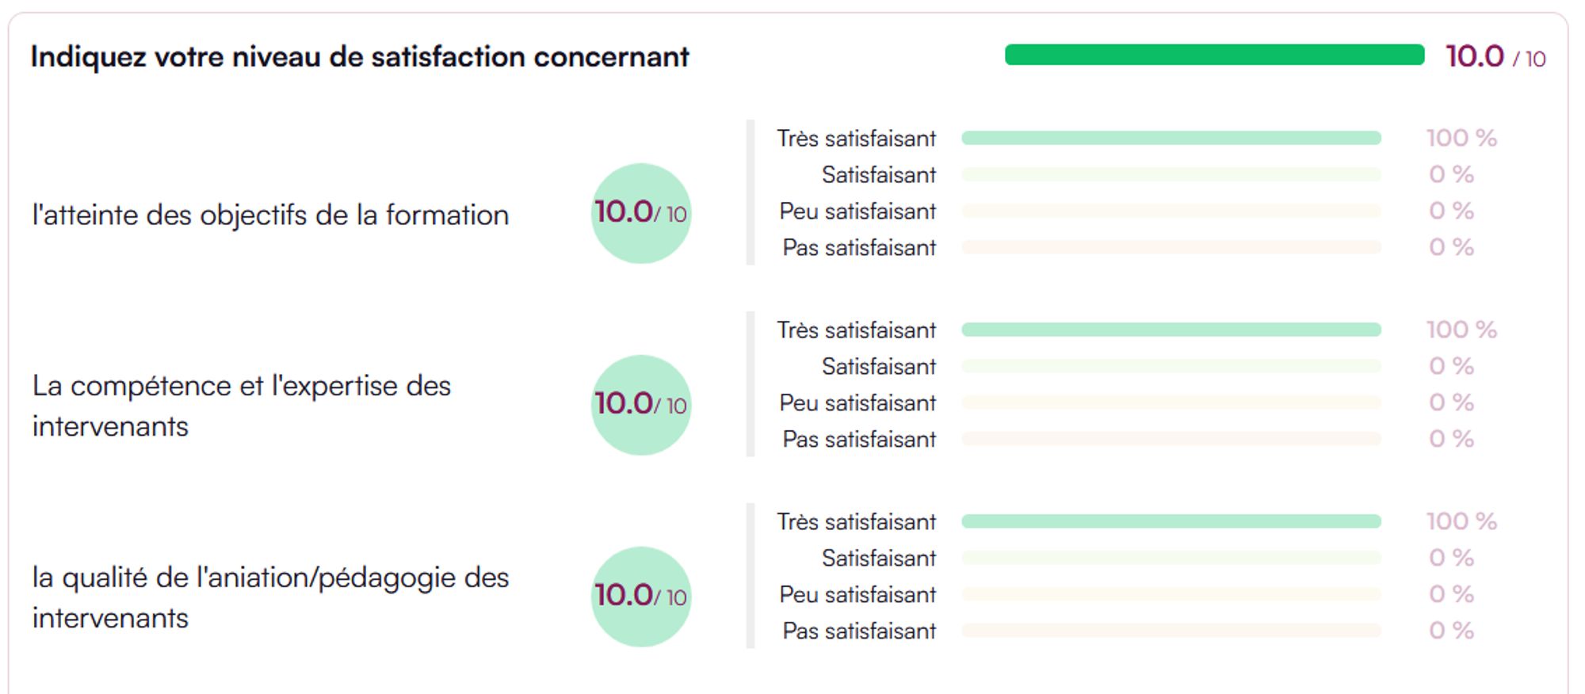Click 'Très satisfaisant' bar for qualité de l'aniation/pédagogie
This screenshot has height=694, width=1585.
coord(1171,522)
